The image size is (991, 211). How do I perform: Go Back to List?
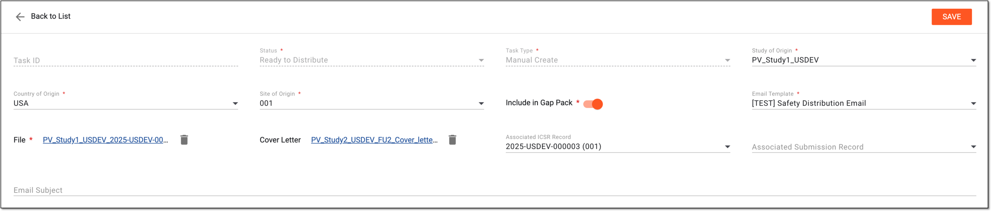point(50,16)
